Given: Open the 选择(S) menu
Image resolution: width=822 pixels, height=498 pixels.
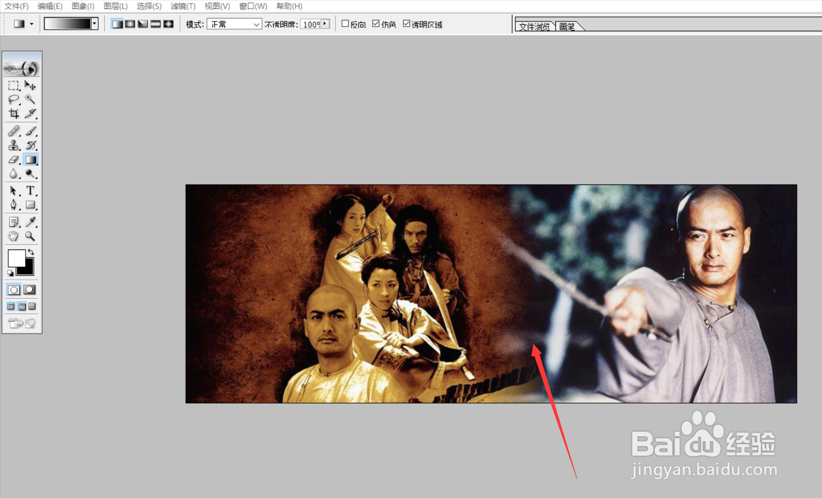Looking at the screenshot, I should [x=149, y=6].
